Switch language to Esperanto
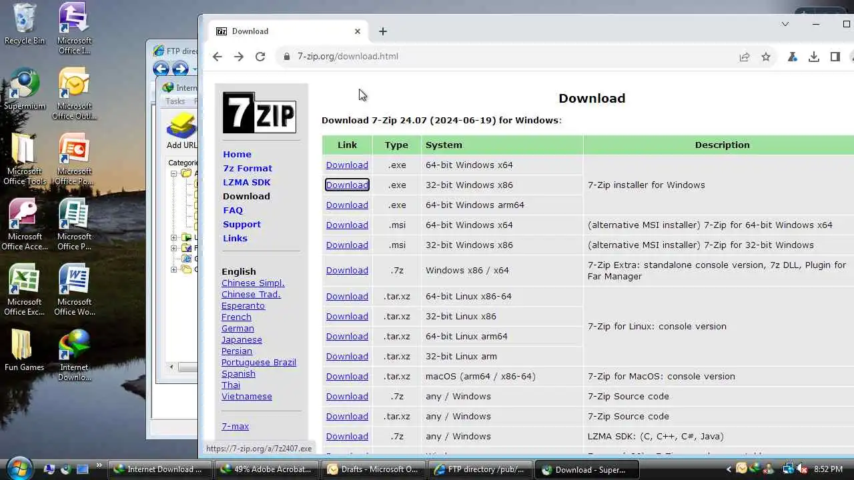 (x=243, y=305)
